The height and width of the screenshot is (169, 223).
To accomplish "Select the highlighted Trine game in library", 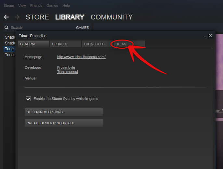I will point(9,49).
